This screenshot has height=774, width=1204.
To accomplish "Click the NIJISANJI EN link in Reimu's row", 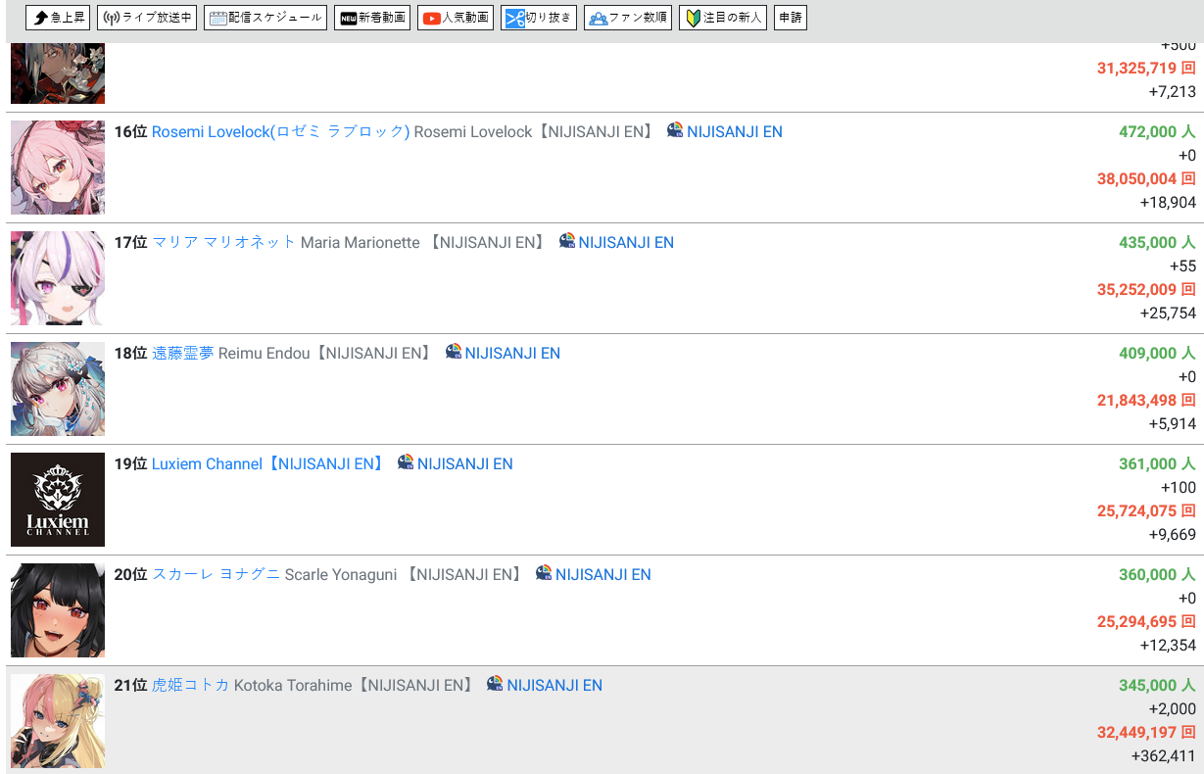I will pyautogui.click(x=512, y=353).
